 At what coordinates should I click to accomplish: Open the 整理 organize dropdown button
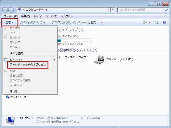[x=10, y=23]
